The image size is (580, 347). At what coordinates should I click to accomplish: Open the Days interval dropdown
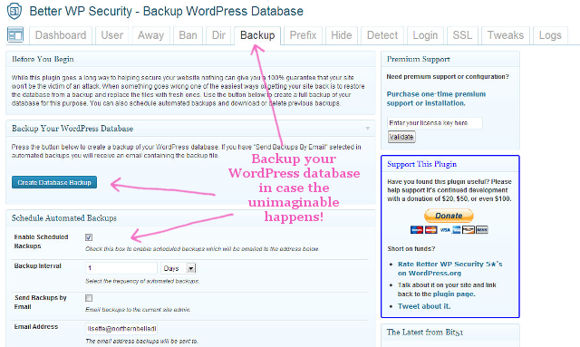click(179, 268)
